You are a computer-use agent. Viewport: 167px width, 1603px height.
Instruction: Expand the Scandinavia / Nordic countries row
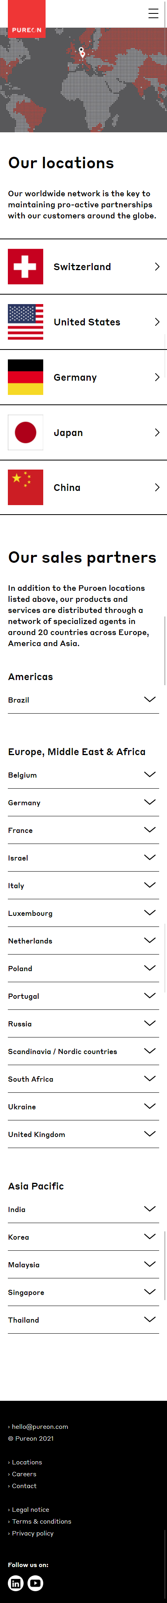83,1052
